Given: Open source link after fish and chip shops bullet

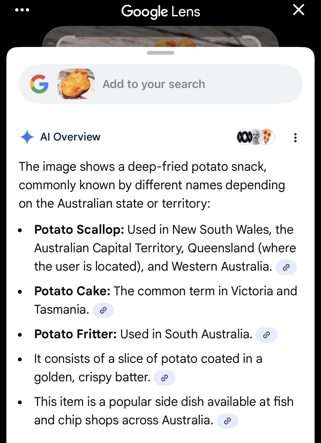Looking at the screenshot, I should point(227,421).
